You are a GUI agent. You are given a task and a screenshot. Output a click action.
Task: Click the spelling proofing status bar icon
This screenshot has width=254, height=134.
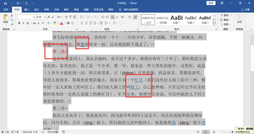pos(43,132)
